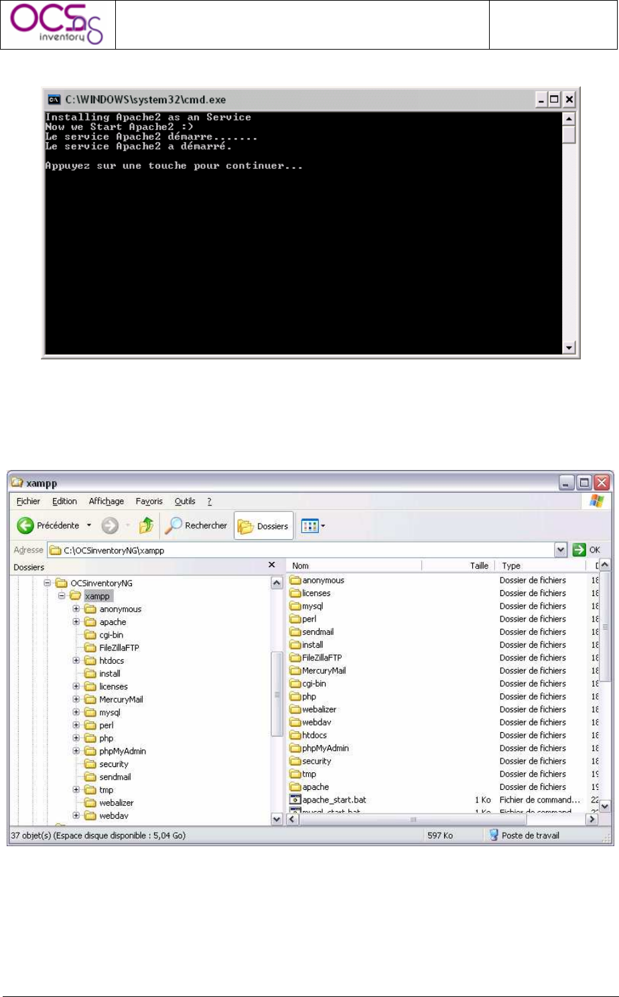Screen dimensions: 619x997
Task: Expand the htdocs folder in the tree
Action: pyautogui.click(x=76, y=661)
